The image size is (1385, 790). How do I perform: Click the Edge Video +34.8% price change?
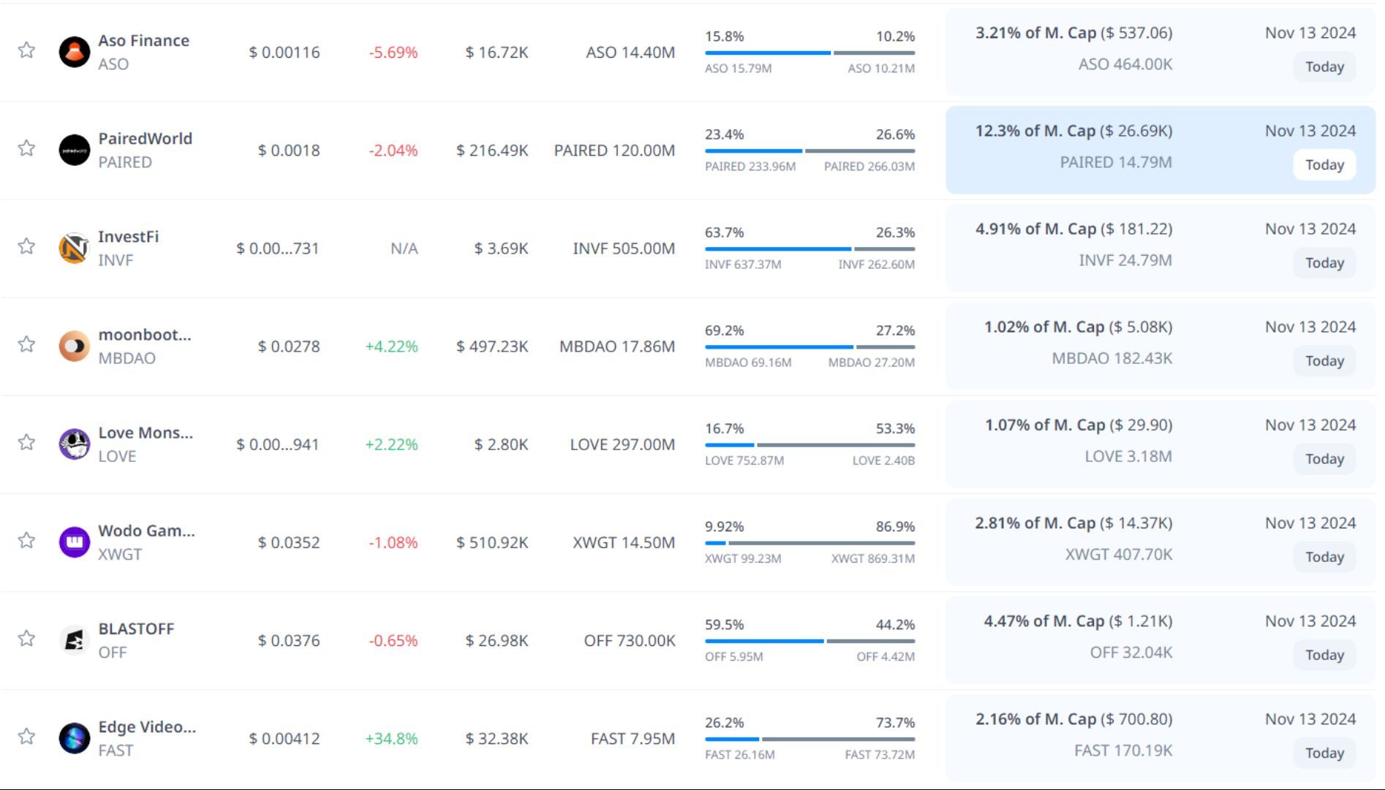(391, 739)
